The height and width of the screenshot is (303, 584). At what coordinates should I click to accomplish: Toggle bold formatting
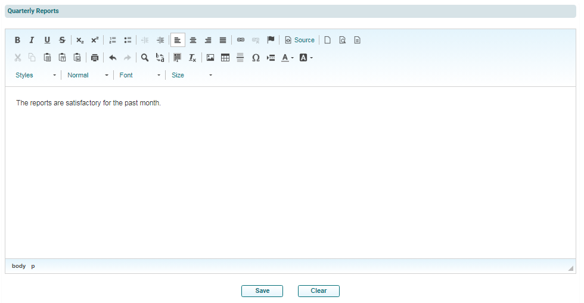tap(17, 40)
